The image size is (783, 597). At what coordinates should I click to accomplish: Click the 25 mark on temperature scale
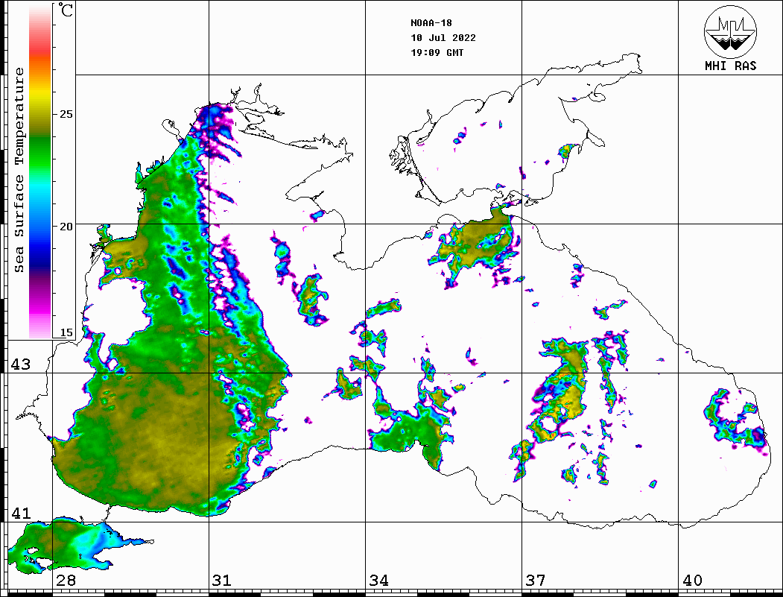(x=66, y=114)
